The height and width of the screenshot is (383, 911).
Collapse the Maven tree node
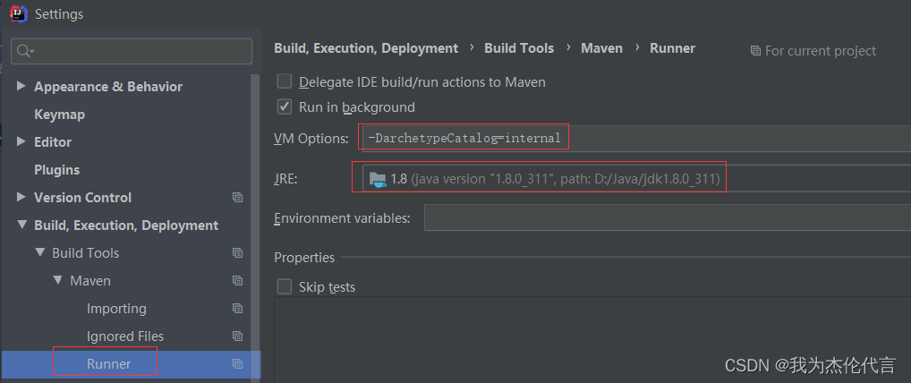click(57, 280)
